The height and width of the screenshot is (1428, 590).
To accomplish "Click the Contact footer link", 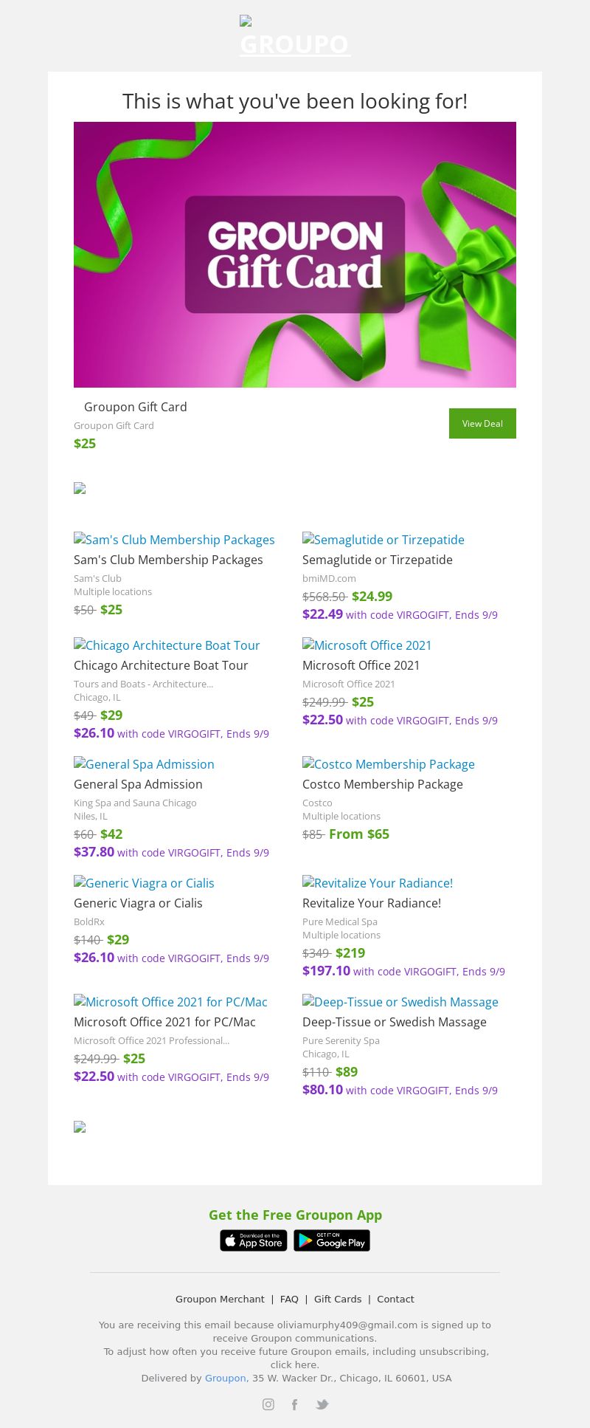I will [x=395, y=1299].
